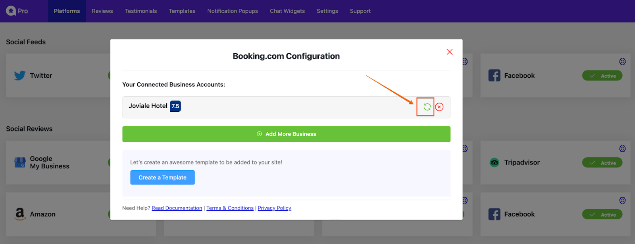Open settings gear on top Facebook card
This screenshot has width=635, height=244.
pos(622,61)
